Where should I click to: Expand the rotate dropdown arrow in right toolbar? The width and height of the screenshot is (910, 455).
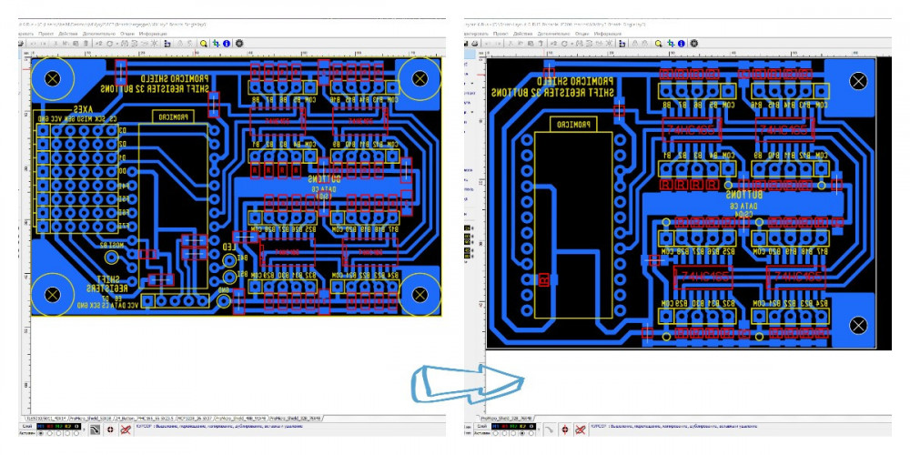572,44
